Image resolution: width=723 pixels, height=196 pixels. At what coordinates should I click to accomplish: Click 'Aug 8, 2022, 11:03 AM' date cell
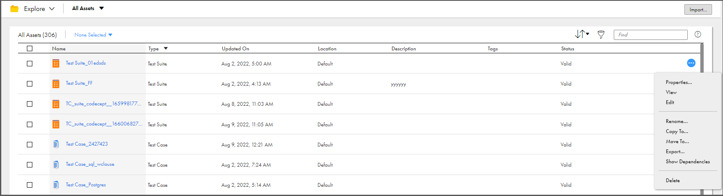pyautogui.click(x=247, y=104)
